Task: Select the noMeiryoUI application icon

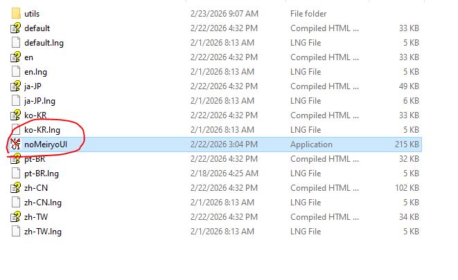Action: 16,144
